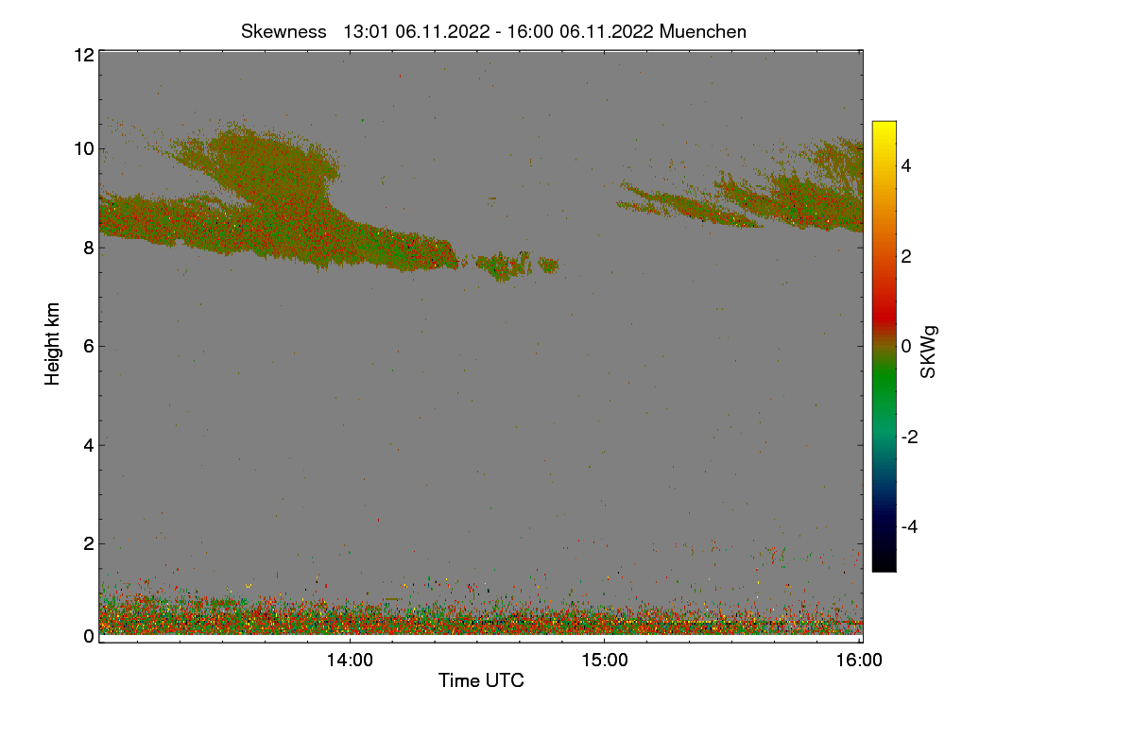Click the height axis label 12
The image size is (1134, 756).
coord(82,55)
